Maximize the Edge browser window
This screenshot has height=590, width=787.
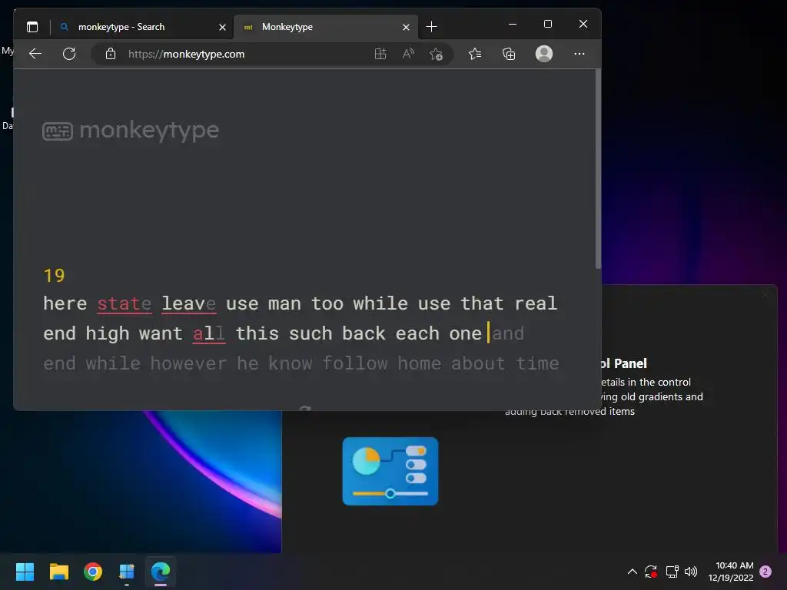[x=547, y=24]
